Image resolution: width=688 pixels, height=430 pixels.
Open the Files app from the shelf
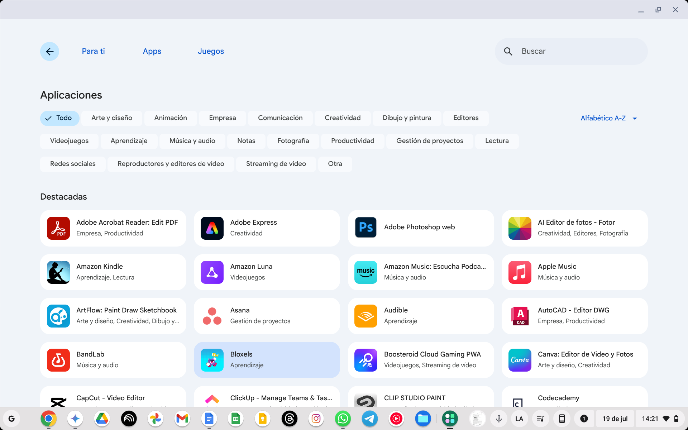[x=423, y=419]
